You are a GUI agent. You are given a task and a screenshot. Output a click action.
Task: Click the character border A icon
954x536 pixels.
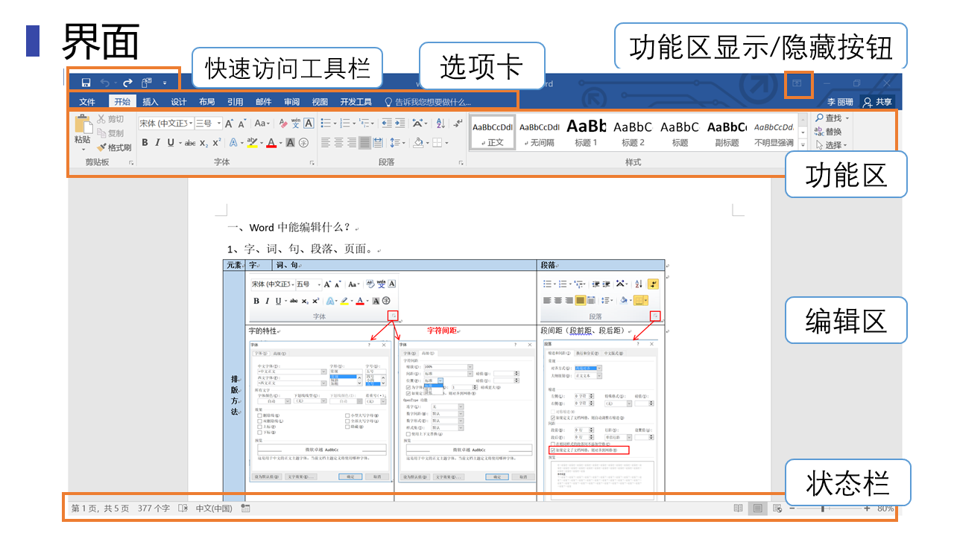pyautogui.click(x=309, y=124)
